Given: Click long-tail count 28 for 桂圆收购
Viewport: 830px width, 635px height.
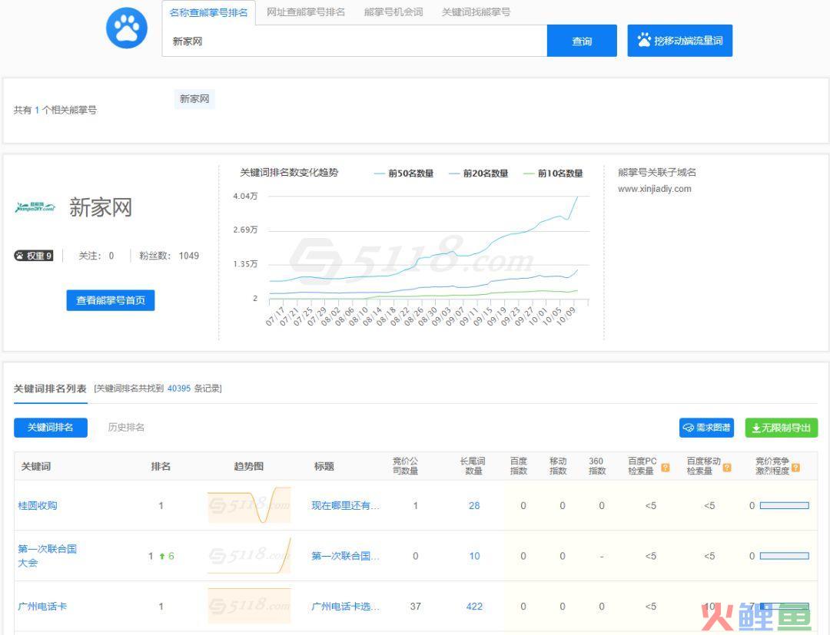Looking at the screenshot, I should click(474, 505).
